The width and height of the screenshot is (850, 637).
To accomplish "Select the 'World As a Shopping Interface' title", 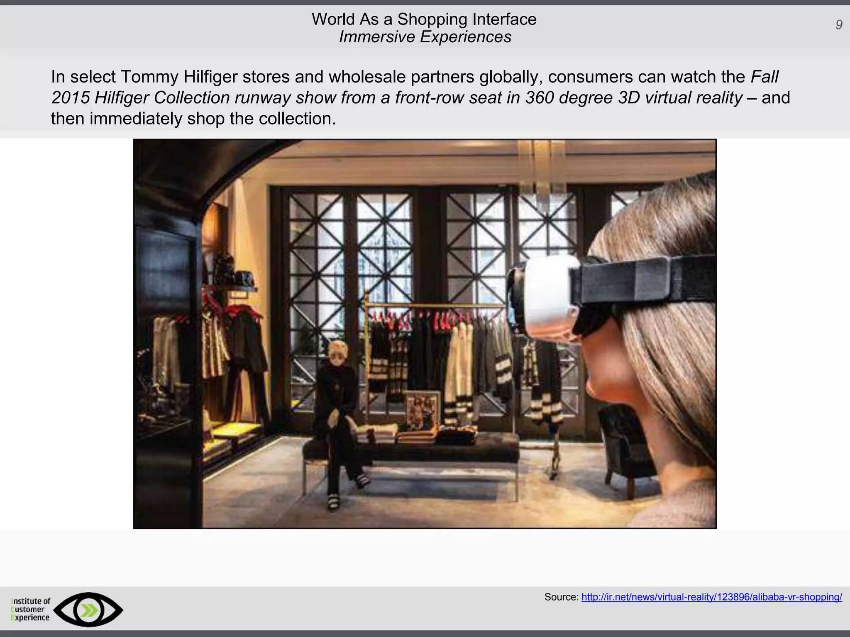I will [x=424, y=19].
